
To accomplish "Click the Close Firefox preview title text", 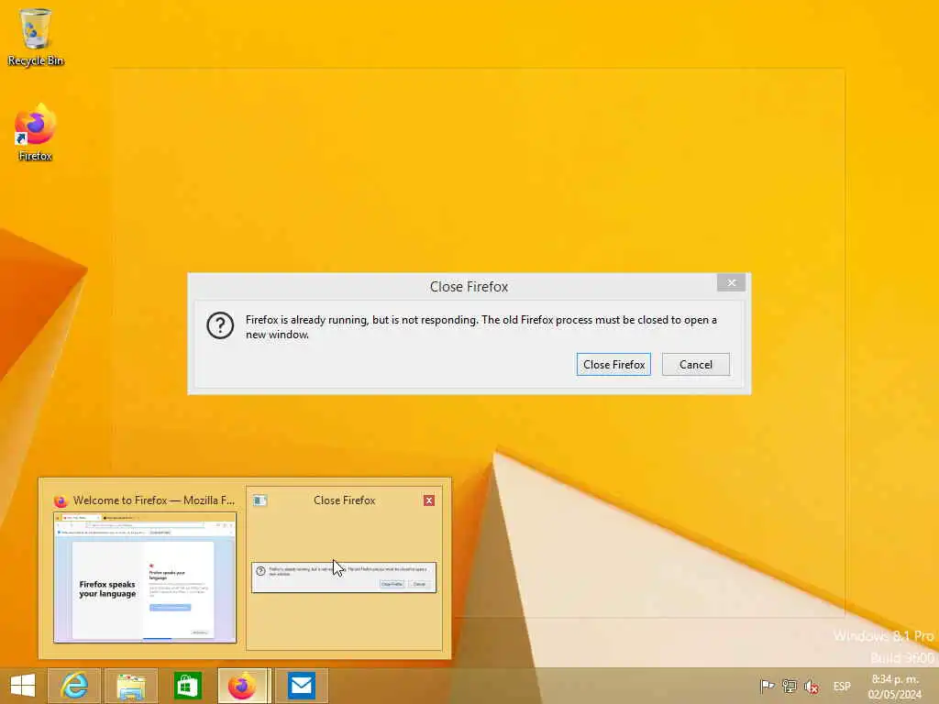I will click(345, 500).
